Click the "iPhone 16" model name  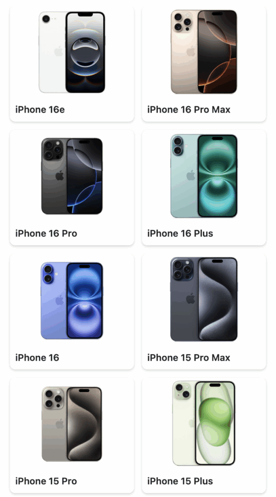pyautogui.click(x=37, y=358)
